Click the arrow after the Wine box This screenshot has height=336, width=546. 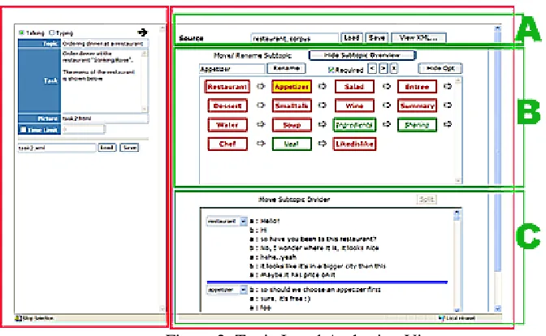point(386,106)
